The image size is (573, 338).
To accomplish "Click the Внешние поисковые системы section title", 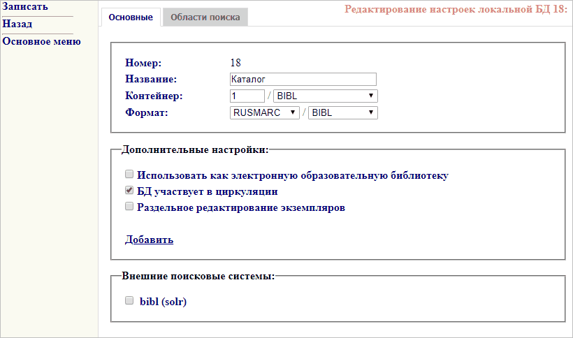I will pyautogui.click(x=198, y=275).
